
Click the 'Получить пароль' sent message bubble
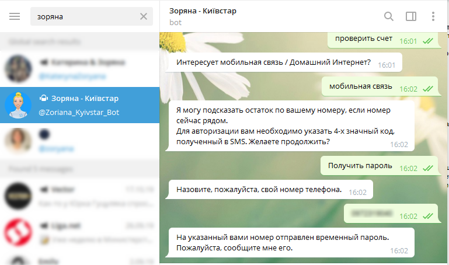pos(360,165)
